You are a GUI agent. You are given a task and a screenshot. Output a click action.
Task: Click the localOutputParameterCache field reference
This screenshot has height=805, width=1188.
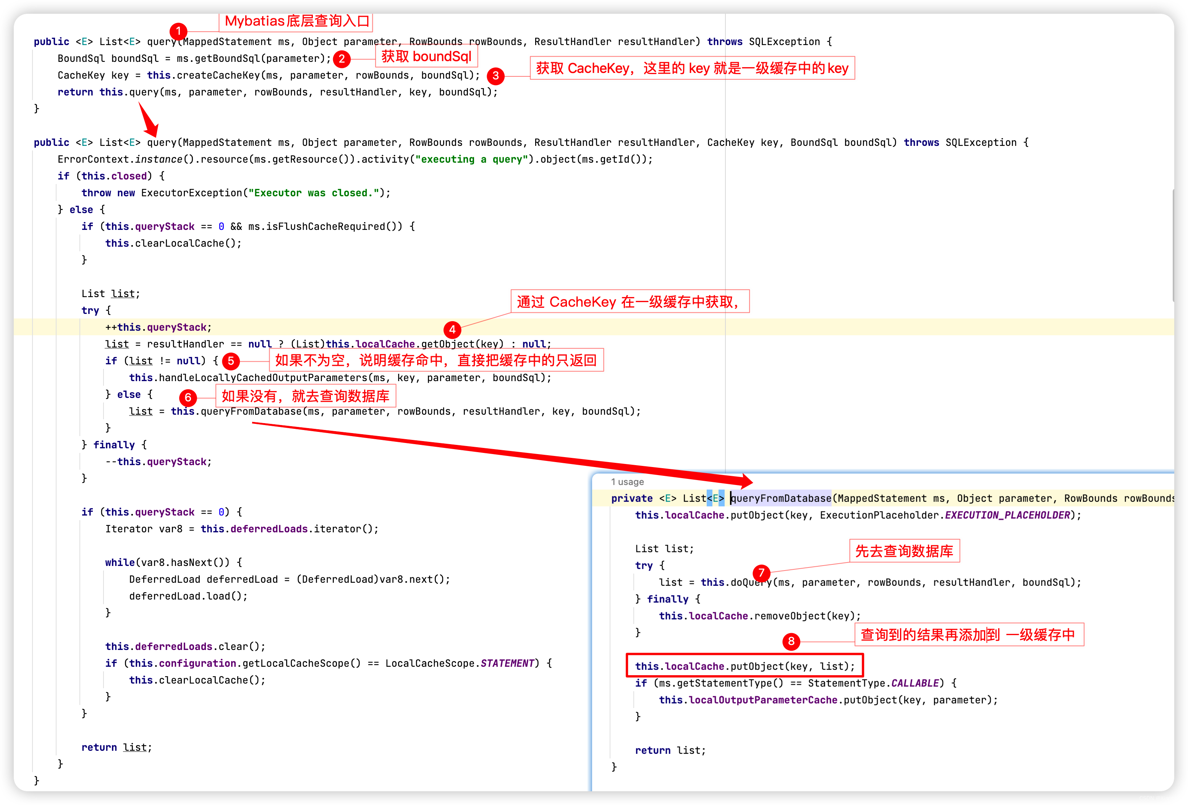coord(763,700)
